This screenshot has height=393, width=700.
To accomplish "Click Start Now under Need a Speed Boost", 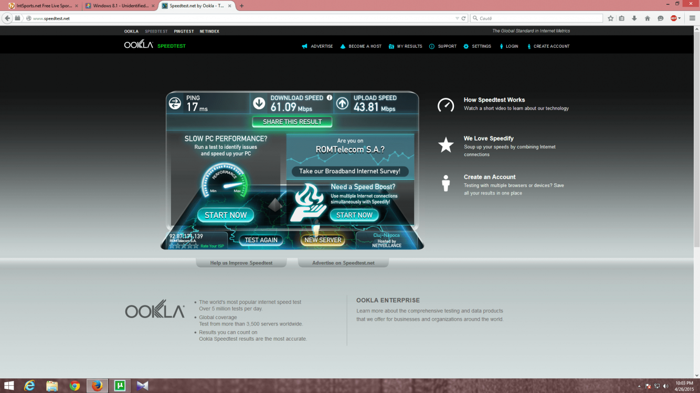I will click(x=354, y=215).
